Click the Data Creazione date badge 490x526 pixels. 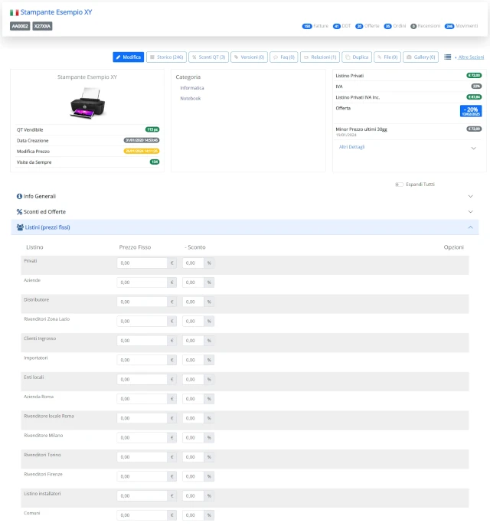point(142,140)
